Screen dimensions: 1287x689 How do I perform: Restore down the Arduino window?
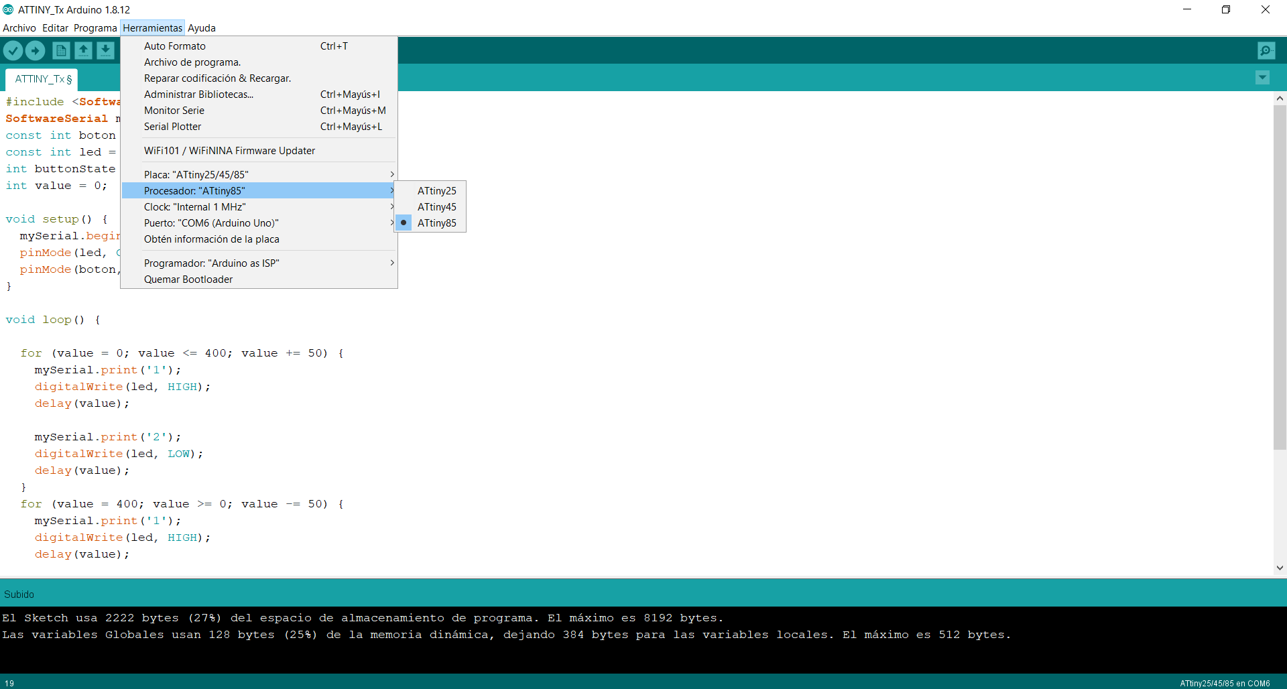(x=1226, y=9)
